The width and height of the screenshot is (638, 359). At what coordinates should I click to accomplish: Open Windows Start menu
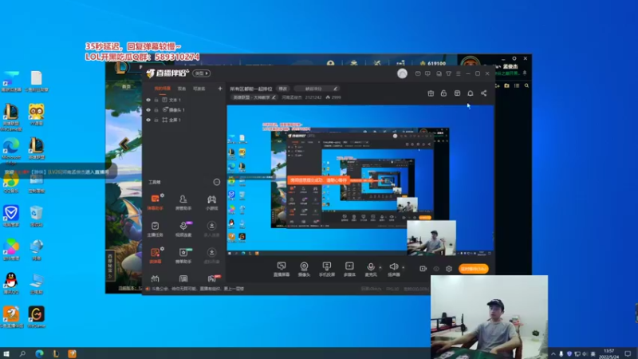pos(6,353)
